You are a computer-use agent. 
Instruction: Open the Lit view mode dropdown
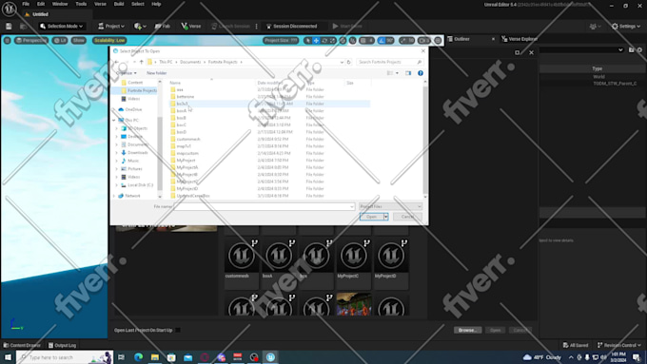(x=60, y=41)
